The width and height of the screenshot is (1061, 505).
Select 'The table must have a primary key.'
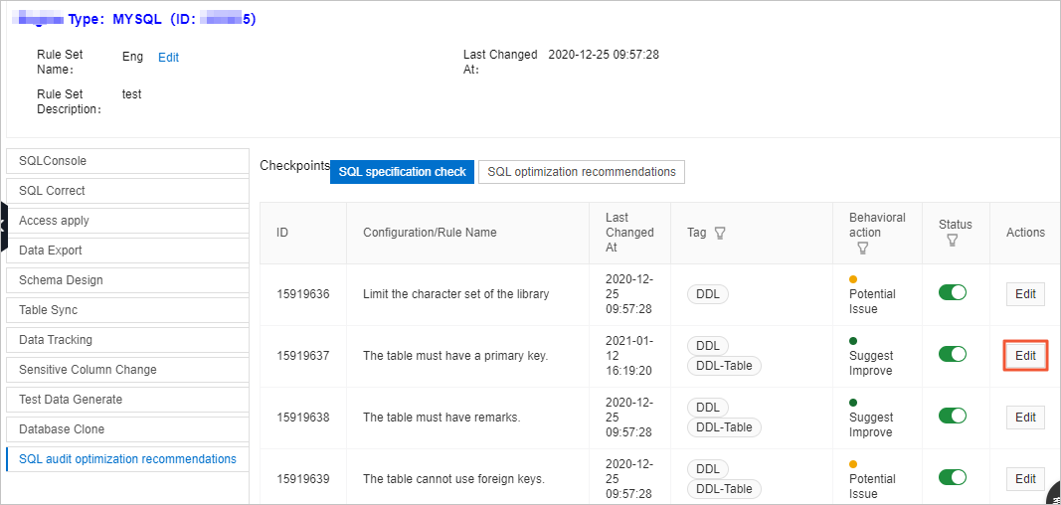(455, 356)
